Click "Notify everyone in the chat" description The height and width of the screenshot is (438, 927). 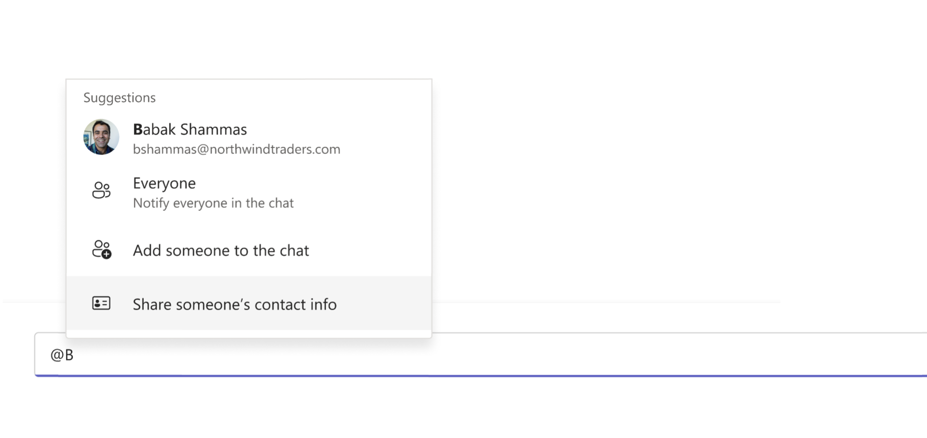click(213, 203)
